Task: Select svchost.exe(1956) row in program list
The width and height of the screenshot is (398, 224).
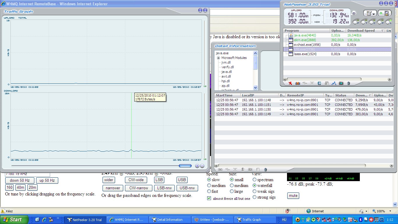Action: pyautogui.click(x=338, y=45)
